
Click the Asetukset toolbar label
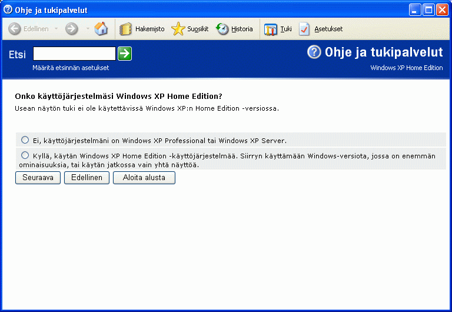pyautogui.click(x=328, y=29)
